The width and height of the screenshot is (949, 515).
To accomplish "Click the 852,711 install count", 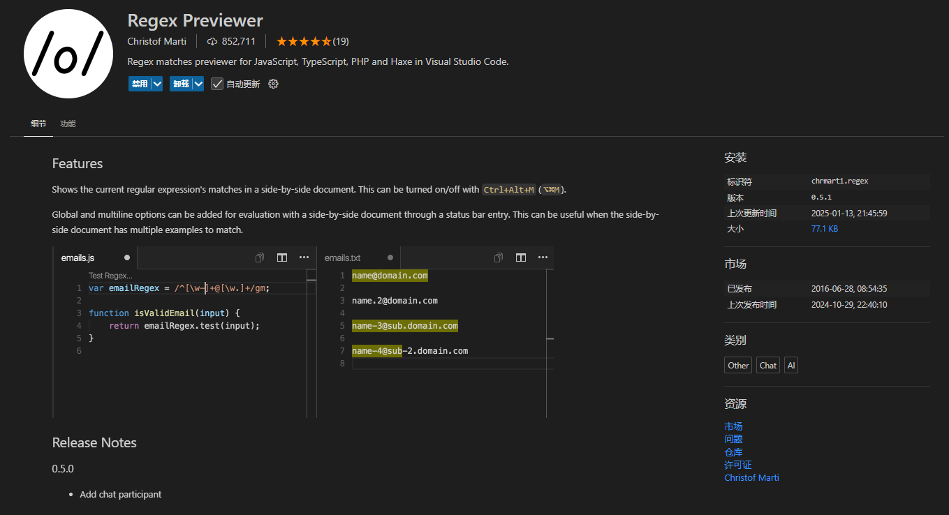I will pyautogui.click(x=239, y=41).
